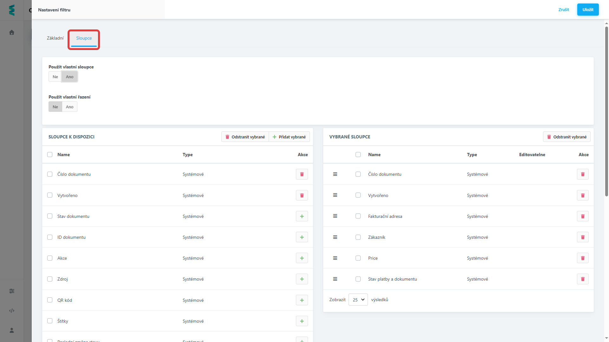
Task: Set Použít vlastní sloupce to Ne
Action: 55,77
